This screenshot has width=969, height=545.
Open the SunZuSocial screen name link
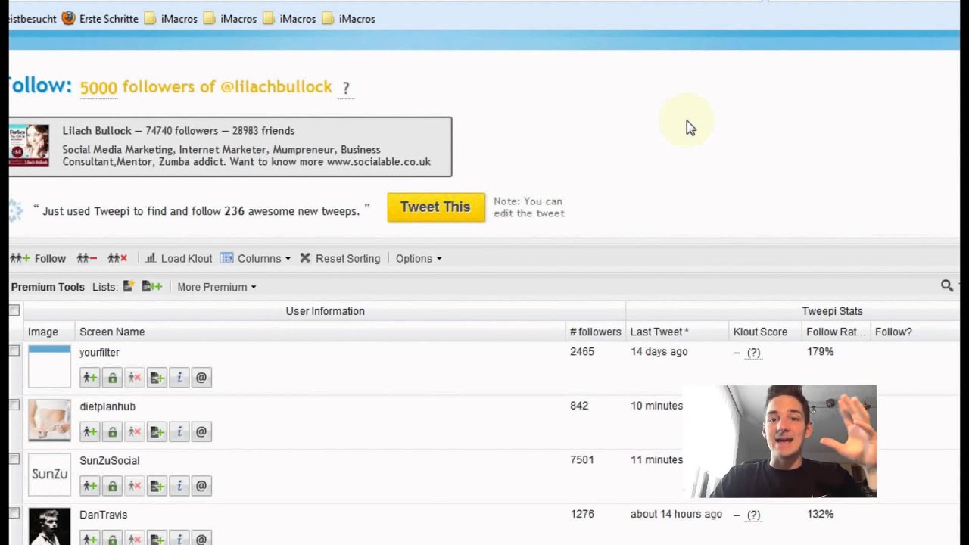click(110, 460)
